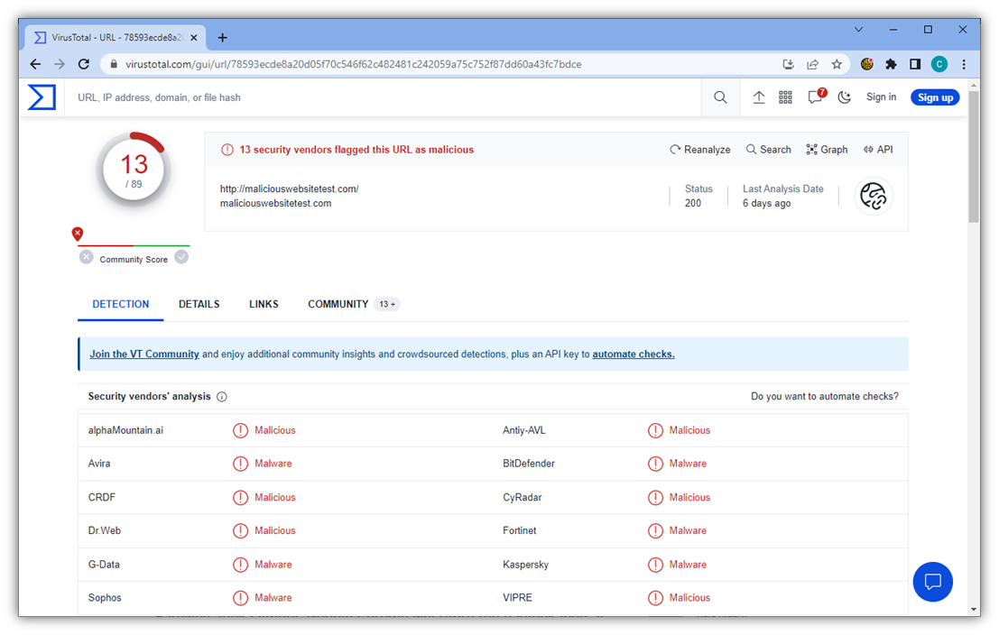Open search with the magnifier icon
The image size is (999, 635).
click(719, 97)
